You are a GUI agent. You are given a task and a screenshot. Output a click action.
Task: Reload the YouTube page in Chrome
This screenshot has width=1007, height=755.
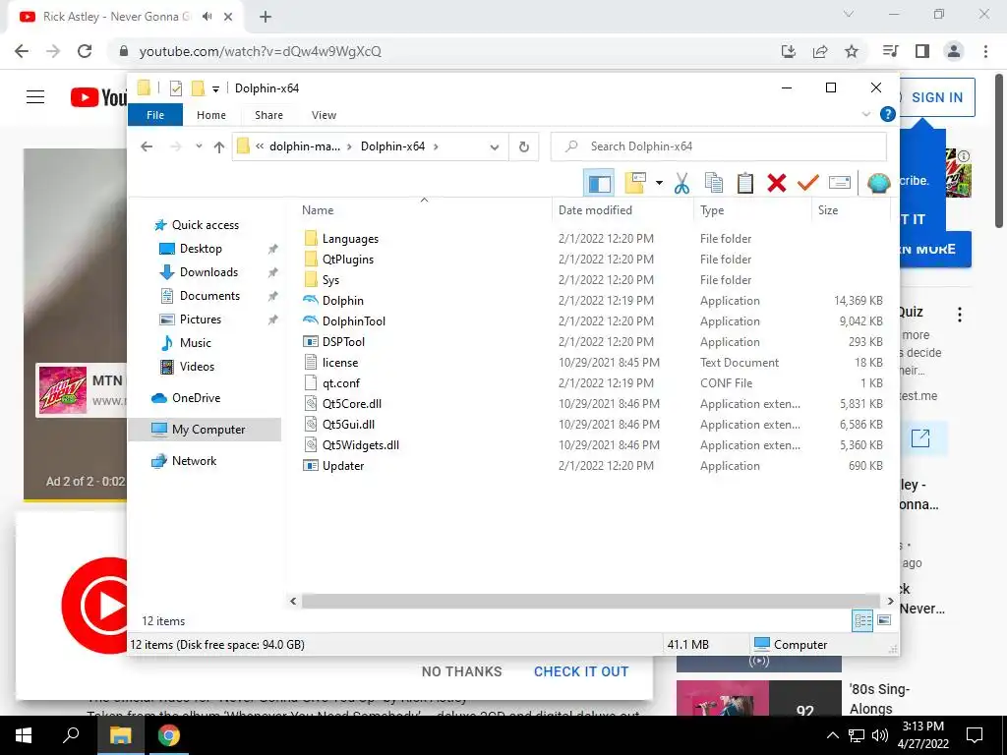click(85, 51)
